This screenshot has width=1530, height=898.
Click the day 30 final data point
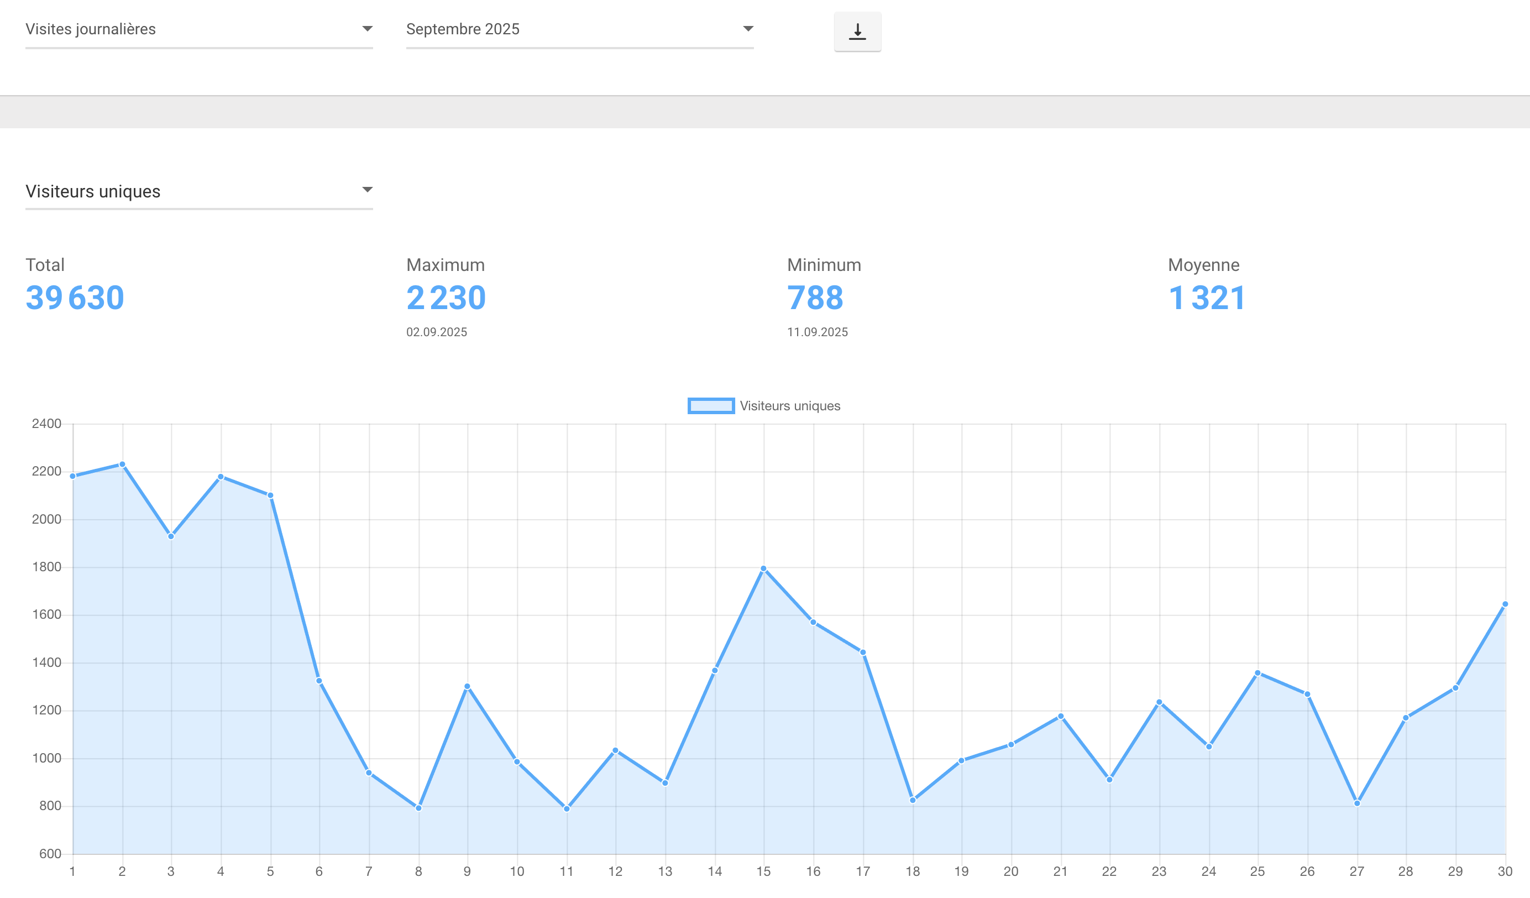point(1505,604)
